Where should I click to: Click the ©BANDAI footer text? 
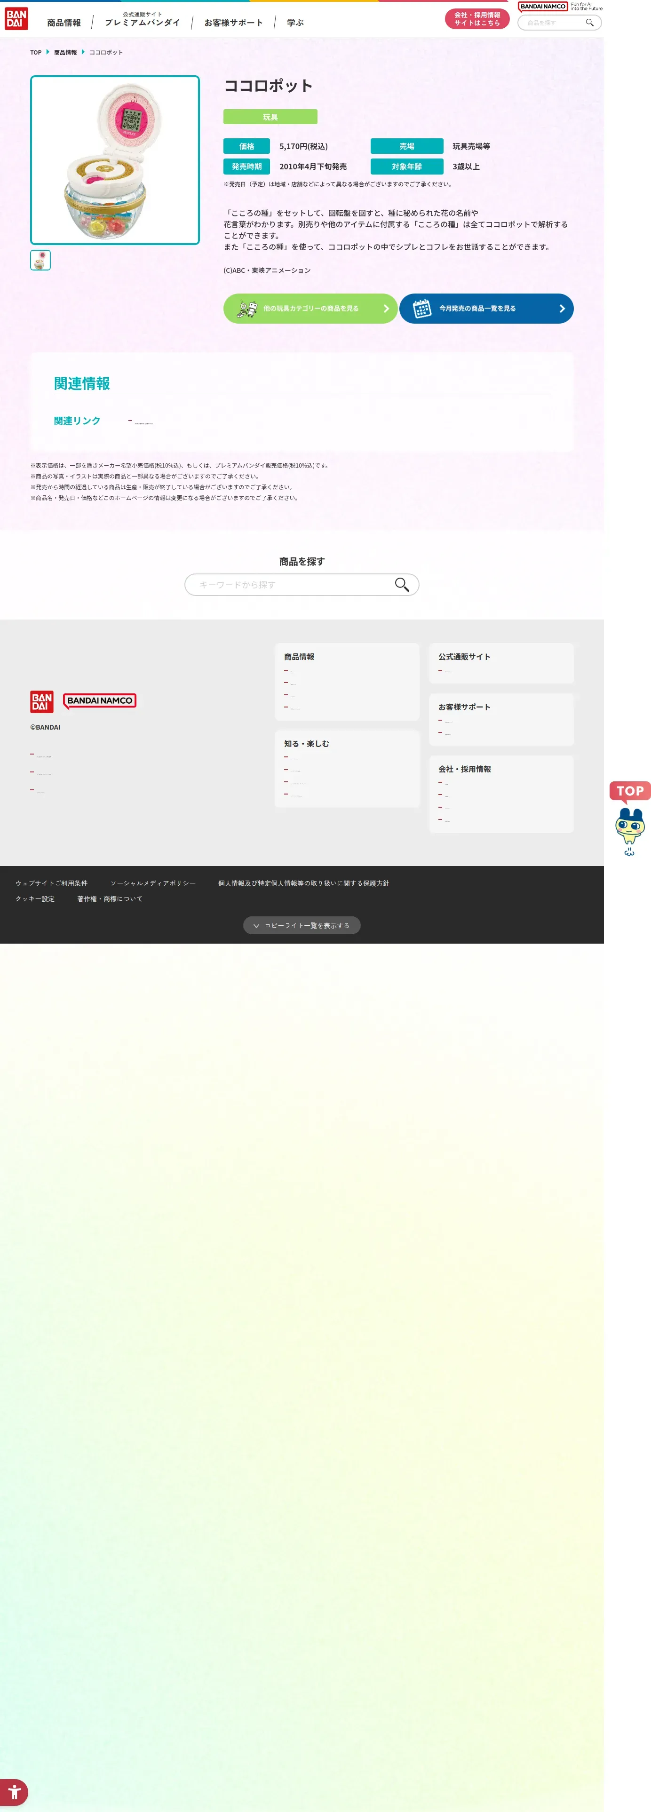click(45, 727)
